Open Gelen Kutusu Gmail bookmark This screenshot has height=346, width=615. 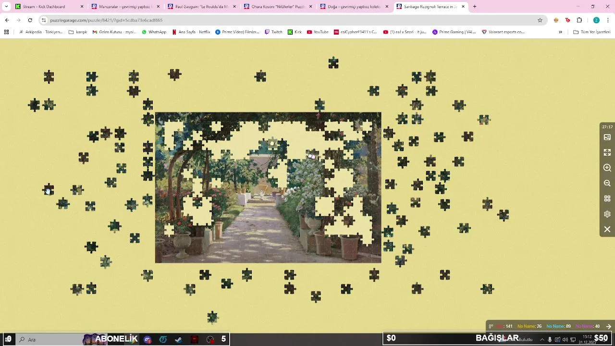pos(114,32)
